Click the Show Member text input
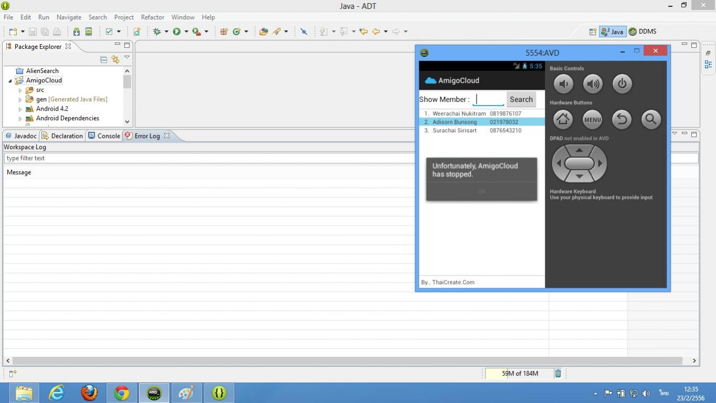The height and width of the screenshot is (403, 716). pyautogui.click(x=489, y=99)
